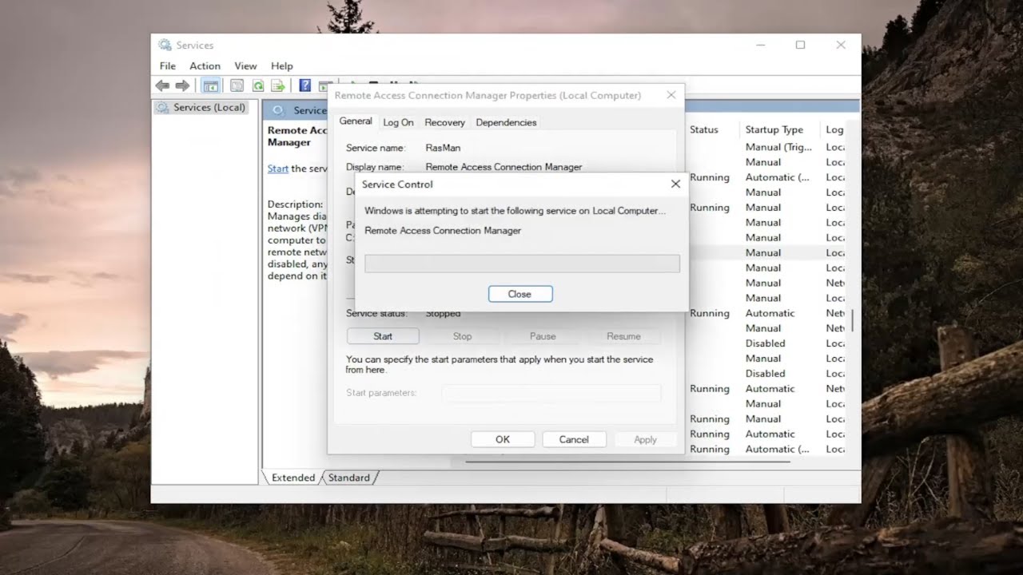Switch to the Dependencies tab

pyautogui.click(x=506, y=122)
